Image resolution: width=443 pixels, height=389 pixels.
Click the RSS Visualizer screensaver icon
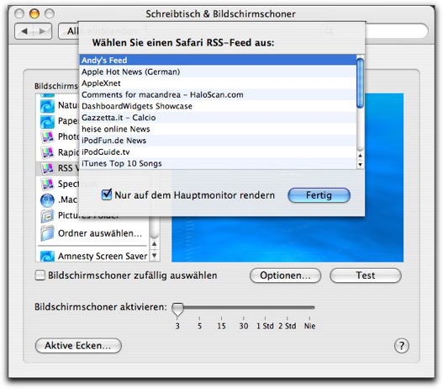point(47,168)
